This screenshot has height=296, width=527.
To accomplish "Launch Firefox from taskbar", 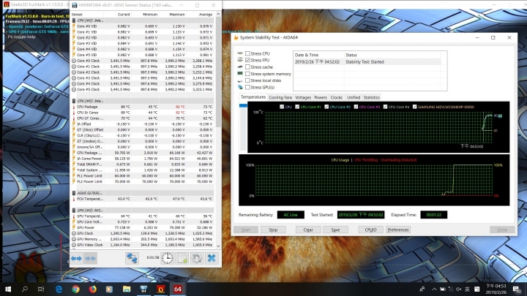I will pos(92,289).
